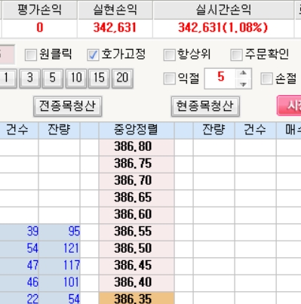Click price row 386.70
The height and width of the screenshot is (304, 301).
(137, 181)
